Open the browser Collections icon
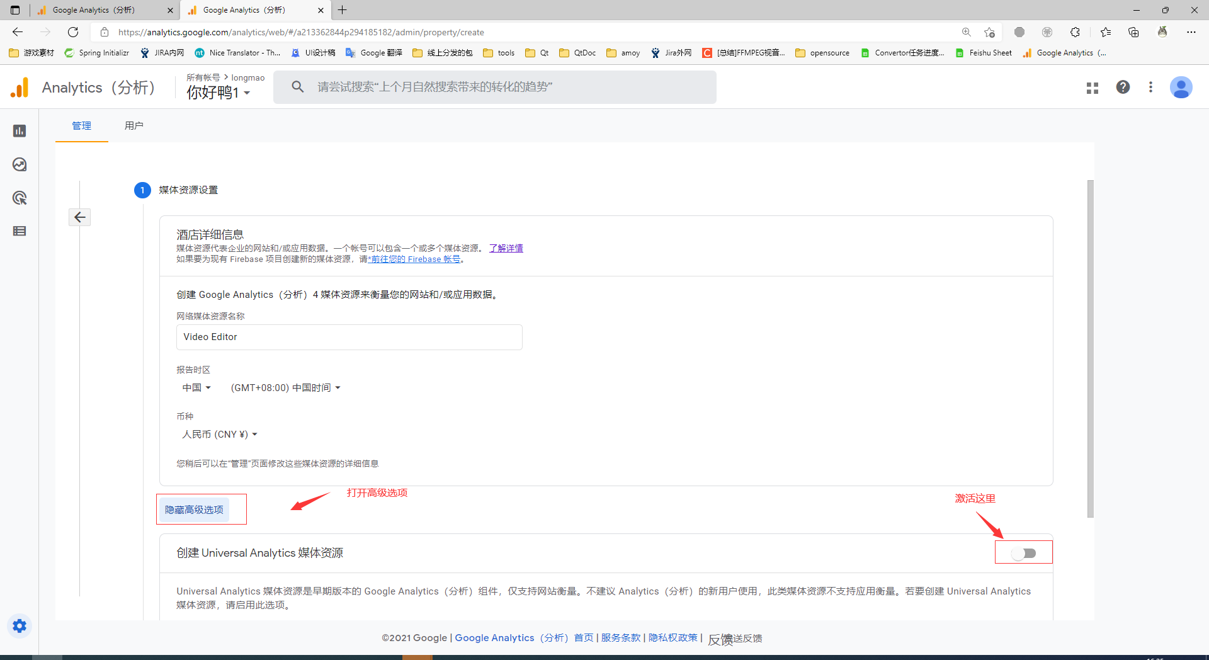 (x=1133, y=32)
